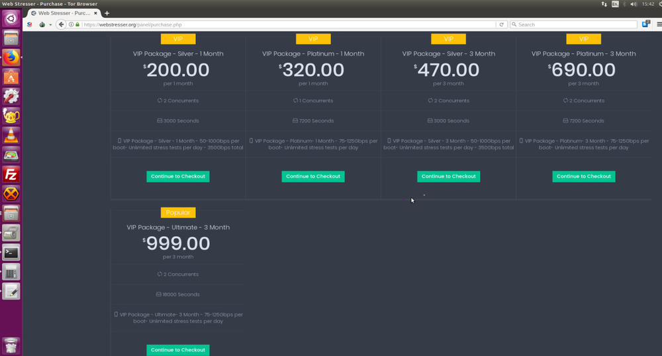Continue to Checkout for Silver 1 Month package
Image resolution: width=662 pixels, height=356 pixels.
[178, 177]
